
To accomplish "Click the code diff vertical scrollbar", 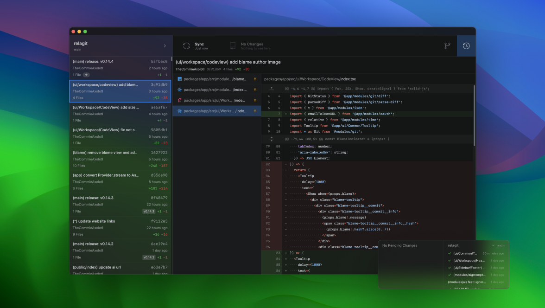I will pyautogui.click(x=474, y=116).
